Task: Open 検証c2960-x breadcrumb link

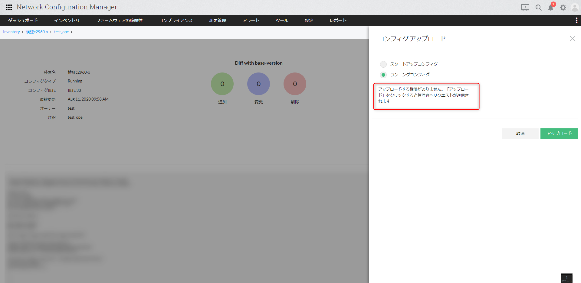Action: point(37,32)
